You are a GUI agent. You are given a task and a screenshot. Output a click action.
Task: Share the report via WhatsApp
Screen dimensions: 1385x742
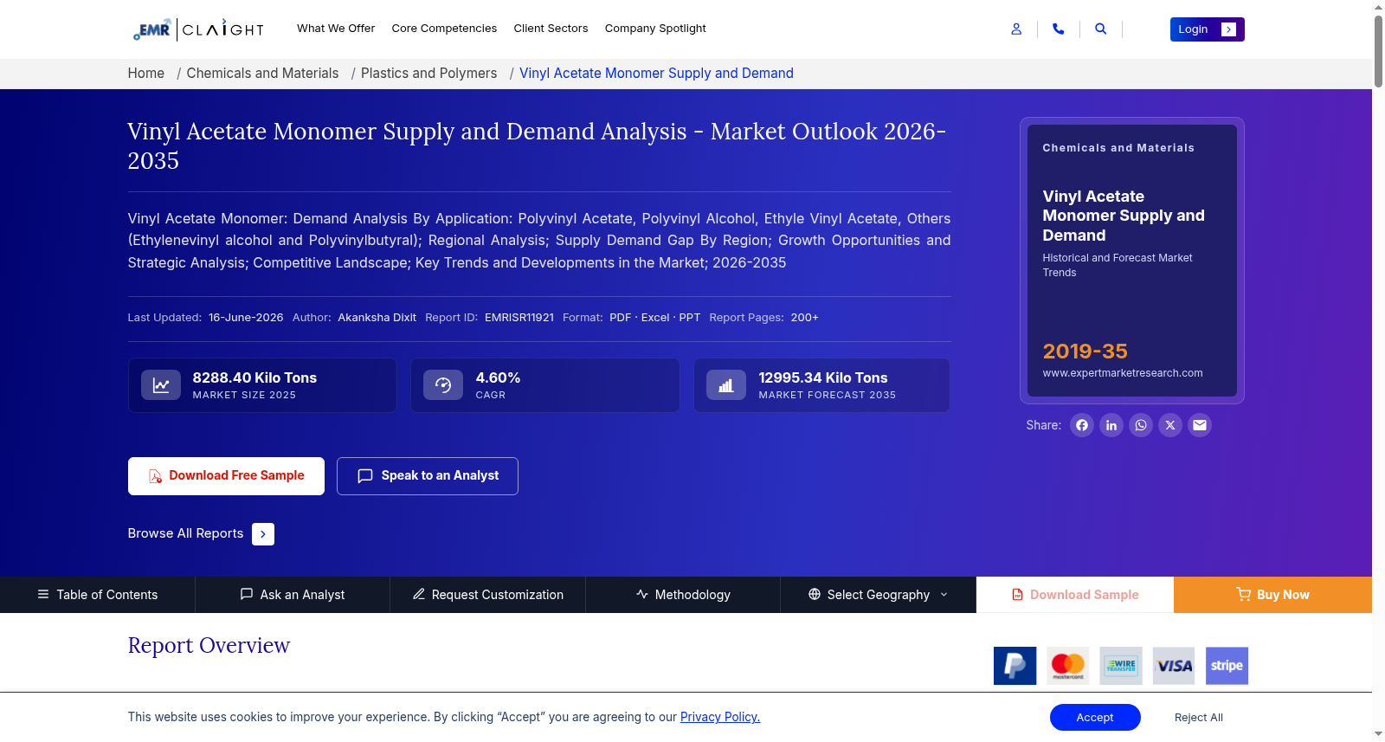point(1141,425)
